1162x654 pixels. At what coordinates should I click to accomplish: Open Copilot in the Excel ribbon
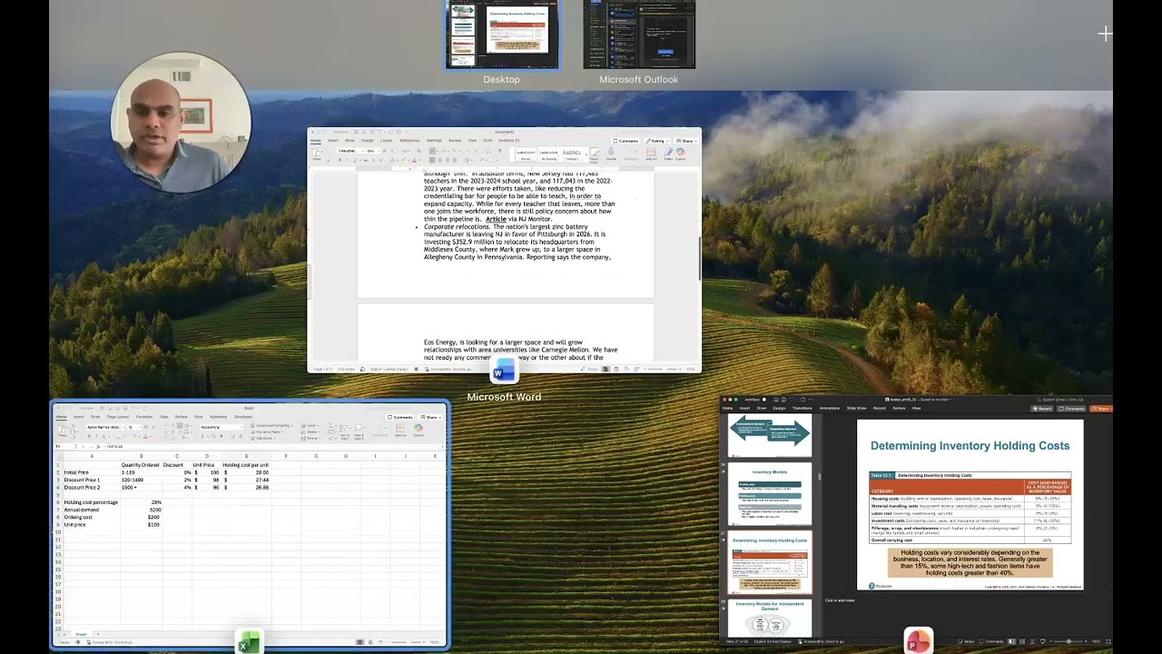pos(419,429)
